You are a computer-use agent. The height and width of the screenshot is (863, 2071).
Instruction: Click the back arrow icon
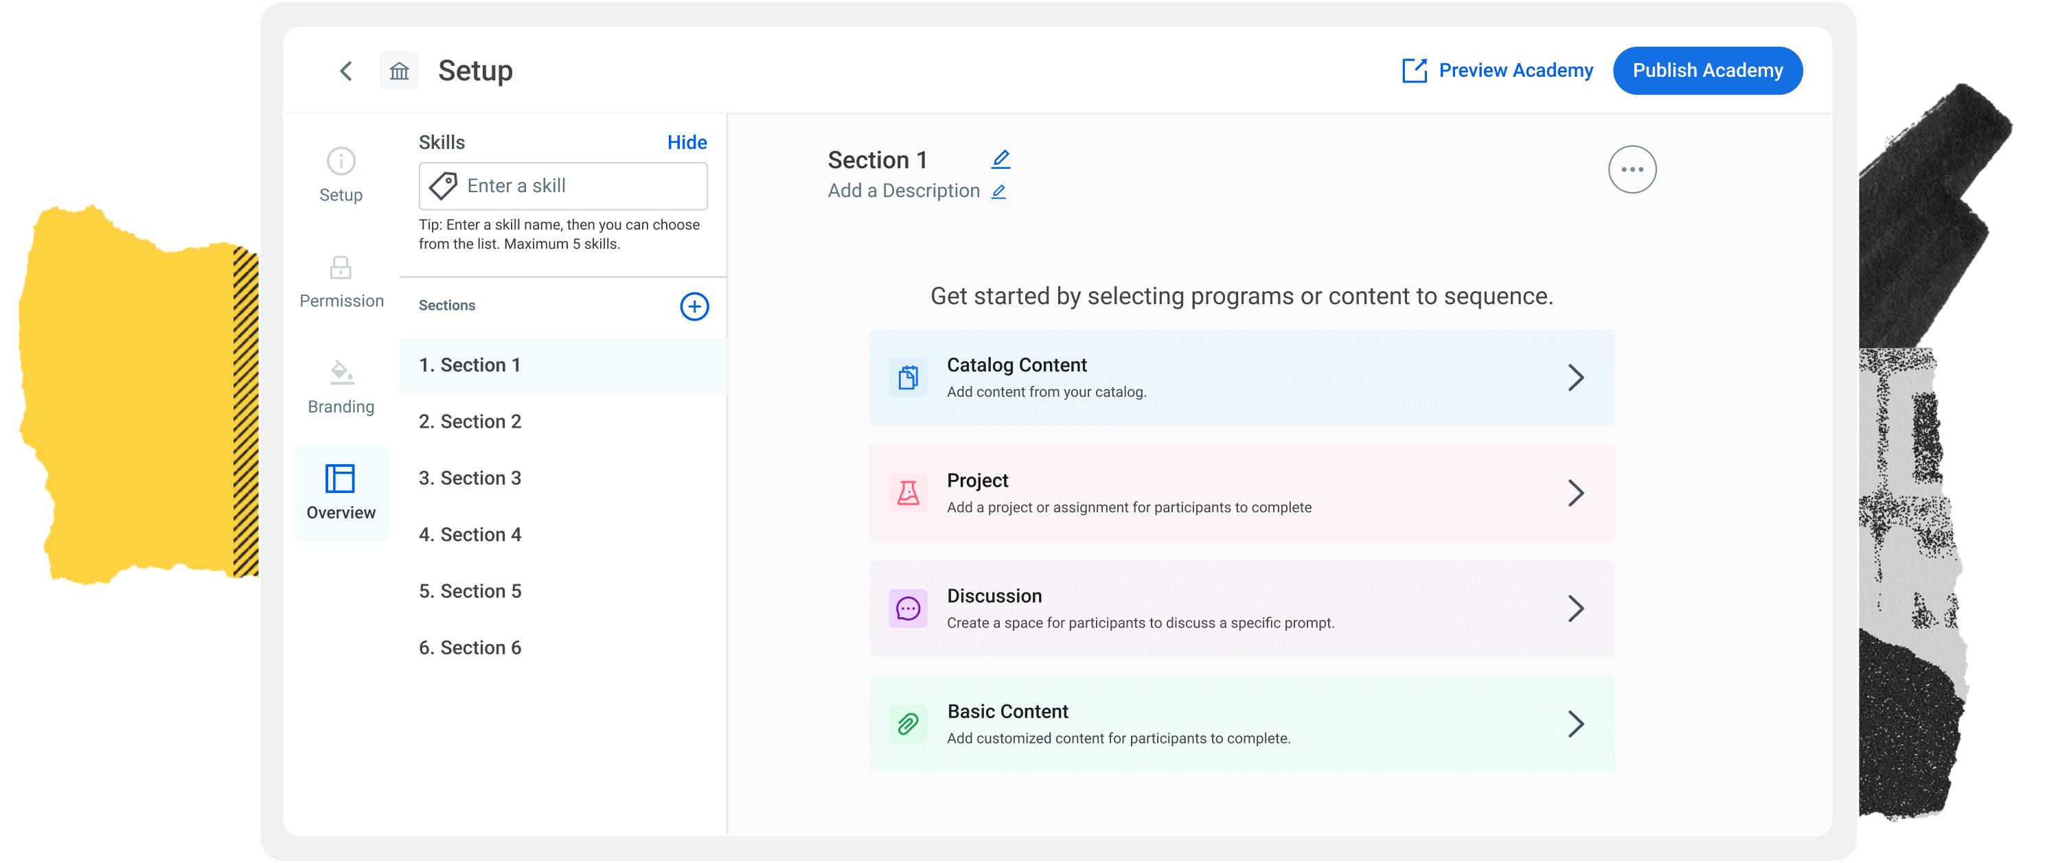pos(345,71)
